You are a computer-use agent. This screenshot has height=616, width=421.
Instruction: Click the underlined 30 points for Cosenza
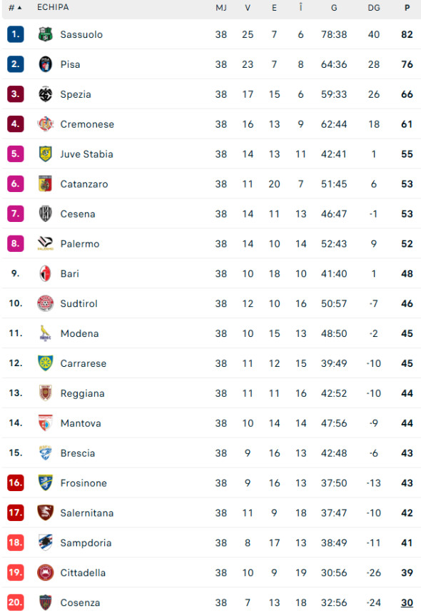pos(407,602)
